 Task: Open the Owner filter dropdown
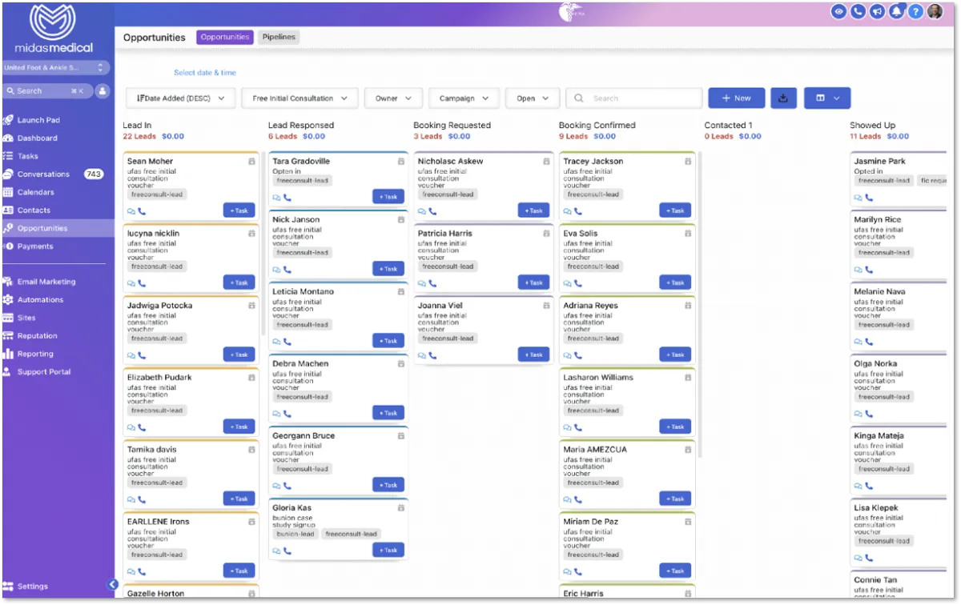[393, 98]
